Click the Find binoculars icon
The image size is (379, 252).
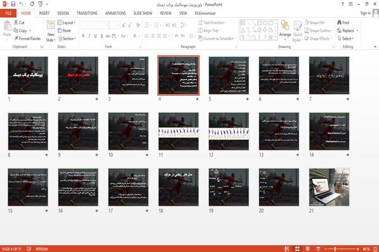tap(339, 22)
